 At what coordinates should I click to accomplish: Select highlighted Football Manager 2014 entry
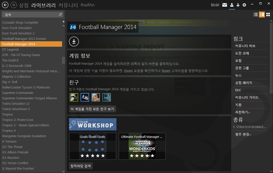pos(31,44)
